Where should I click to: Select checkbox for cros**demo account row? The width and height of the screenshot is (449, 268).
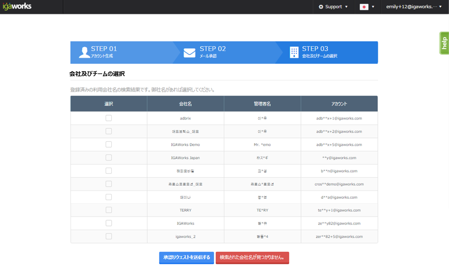108,184
